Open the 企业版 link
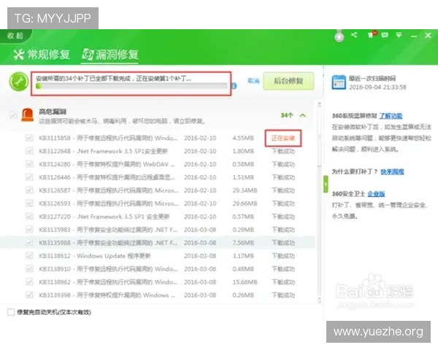 (x=376, y=194)
